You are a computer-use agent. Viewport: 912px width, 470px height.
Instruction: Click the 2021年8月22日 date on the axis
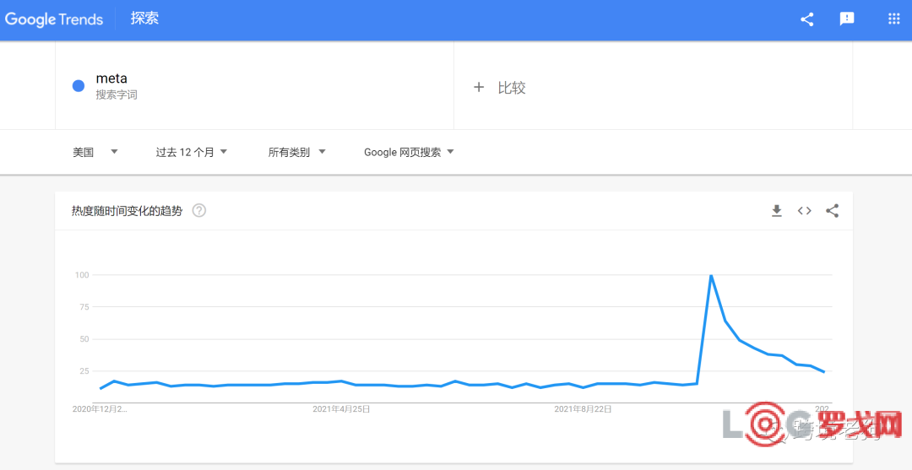[583, 409]
